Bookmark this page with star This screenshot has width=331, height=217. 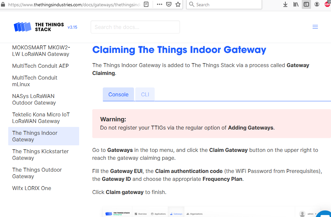click(178, 5)
